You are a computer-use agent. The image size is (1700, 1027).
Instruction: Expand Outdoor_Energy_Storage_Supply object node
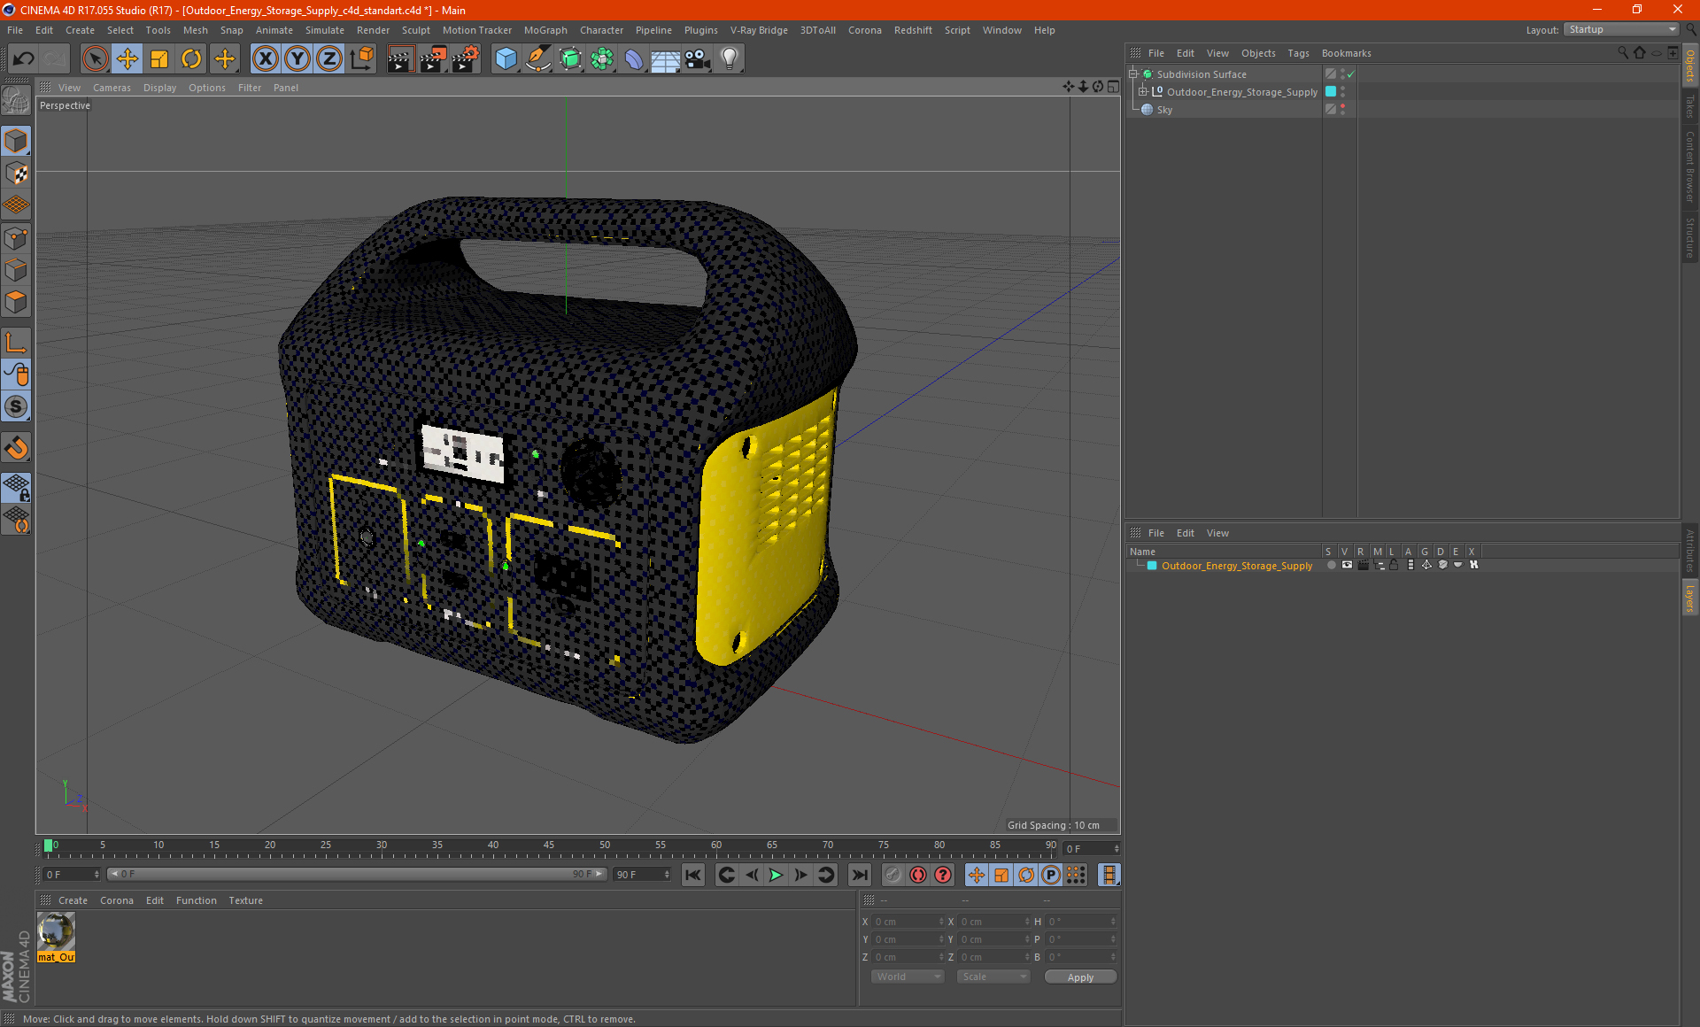(1143, 92)
